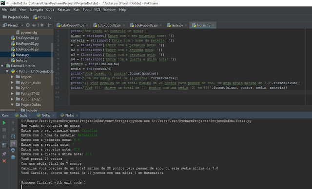Open the Project panel settings gear
Screen dimensions: 312x189
click(42, 25)
